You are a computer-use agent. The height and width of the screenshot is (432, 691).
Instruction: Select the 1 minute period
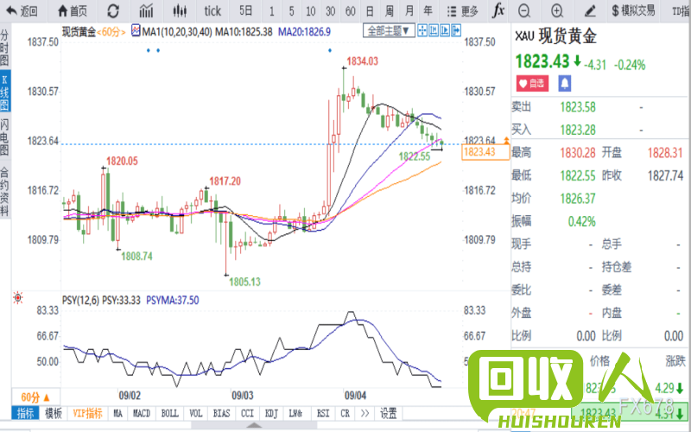tap(271, 11)
